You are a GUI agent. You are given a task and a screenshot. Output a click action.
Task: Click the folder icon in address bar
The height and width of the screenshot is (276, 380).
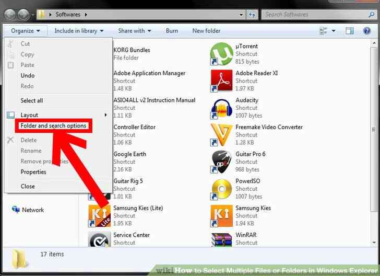tap(41, 14)
